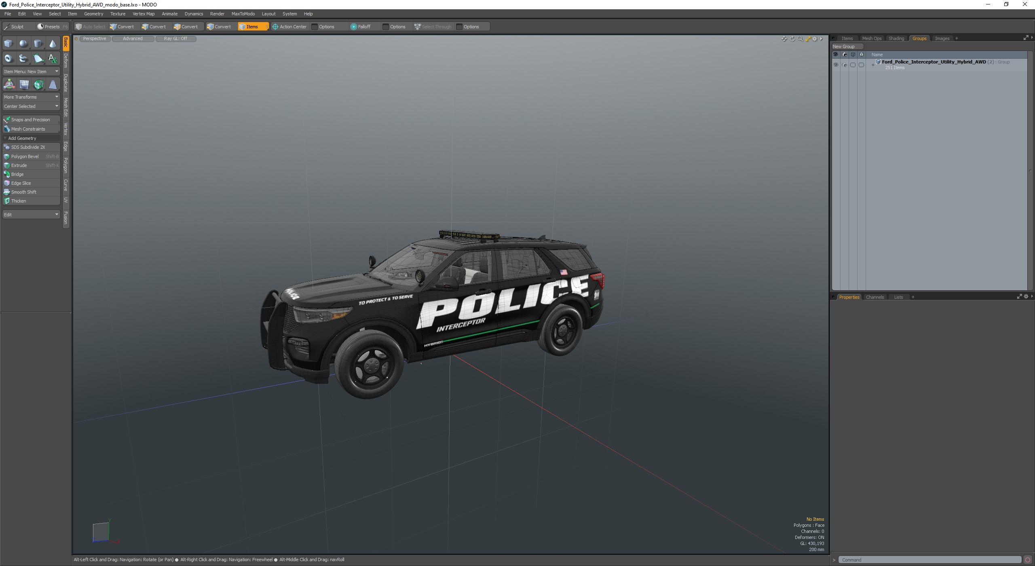
Task: Add a sphere primitive
Action: point(23,44)
